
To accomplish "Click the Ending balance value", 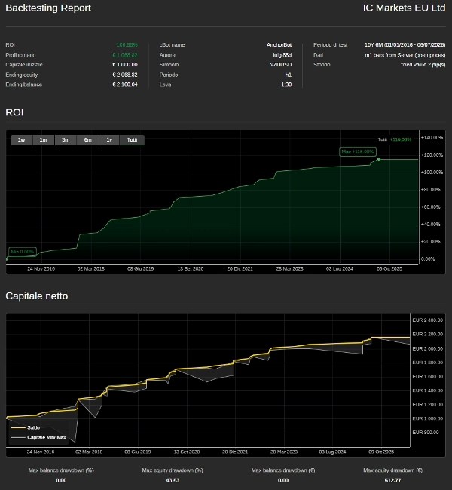I will [x=125, y=84].
